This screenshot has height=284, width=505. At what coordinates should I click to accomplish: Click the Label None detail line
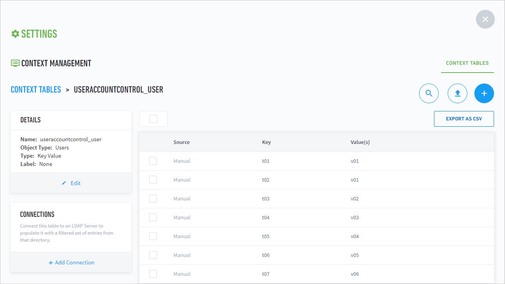[x=36, y=164]
